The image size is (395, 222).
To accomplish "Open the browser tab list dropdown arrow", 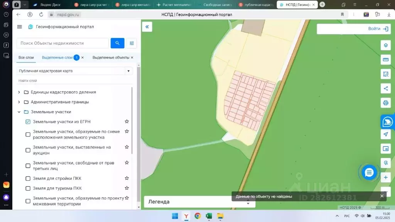I will pos(25,5).
